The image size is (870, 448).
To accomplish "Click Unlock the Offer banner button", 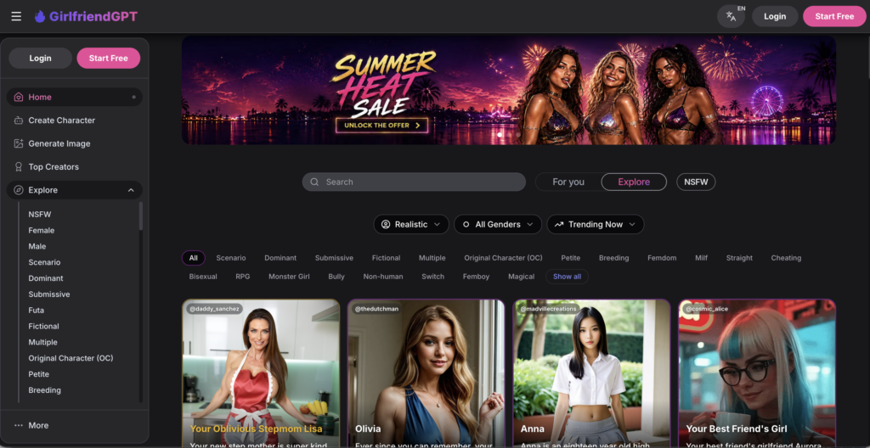I will (x=381, y=126).
